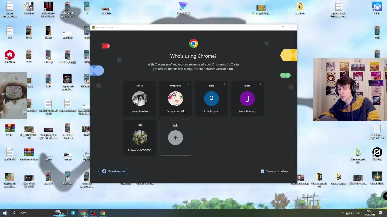Open the Jonas profile card with photo avatar
The image size is (387, 217).
coord(139,99)
